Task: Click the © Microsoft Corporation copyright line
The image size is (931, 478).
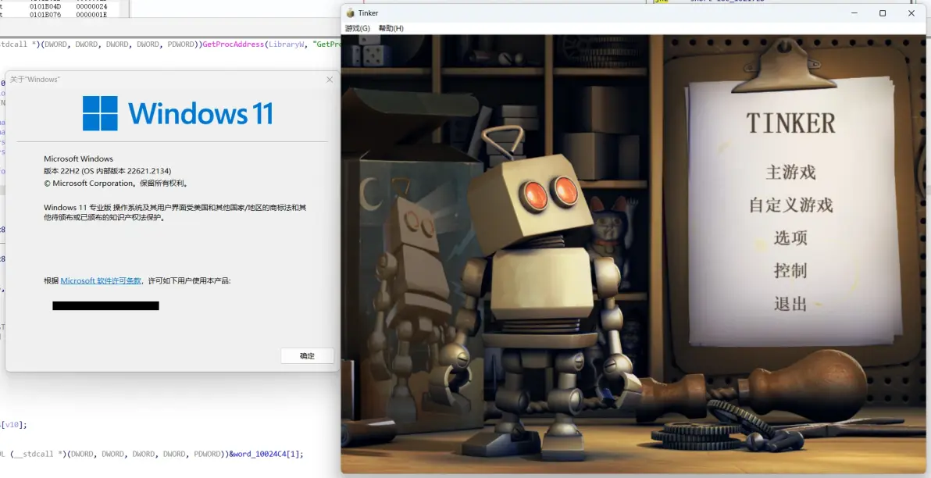Action: coord(116,184)
